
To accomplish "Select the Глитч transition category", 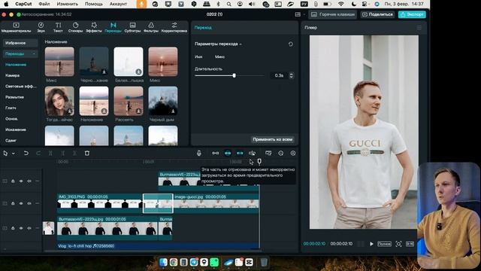I will pos(11,108).
